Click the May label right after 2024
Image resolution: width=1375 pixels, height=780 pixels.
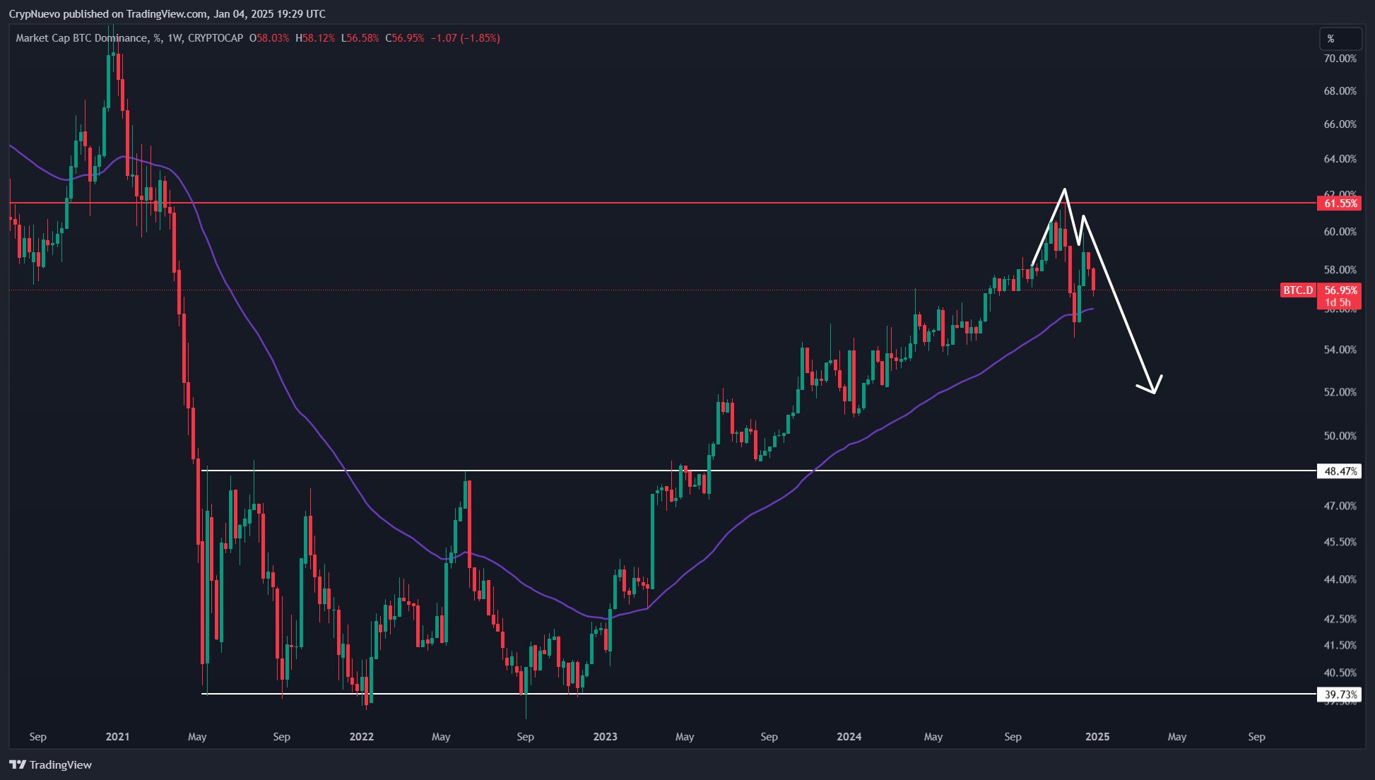tap(933, 736)
